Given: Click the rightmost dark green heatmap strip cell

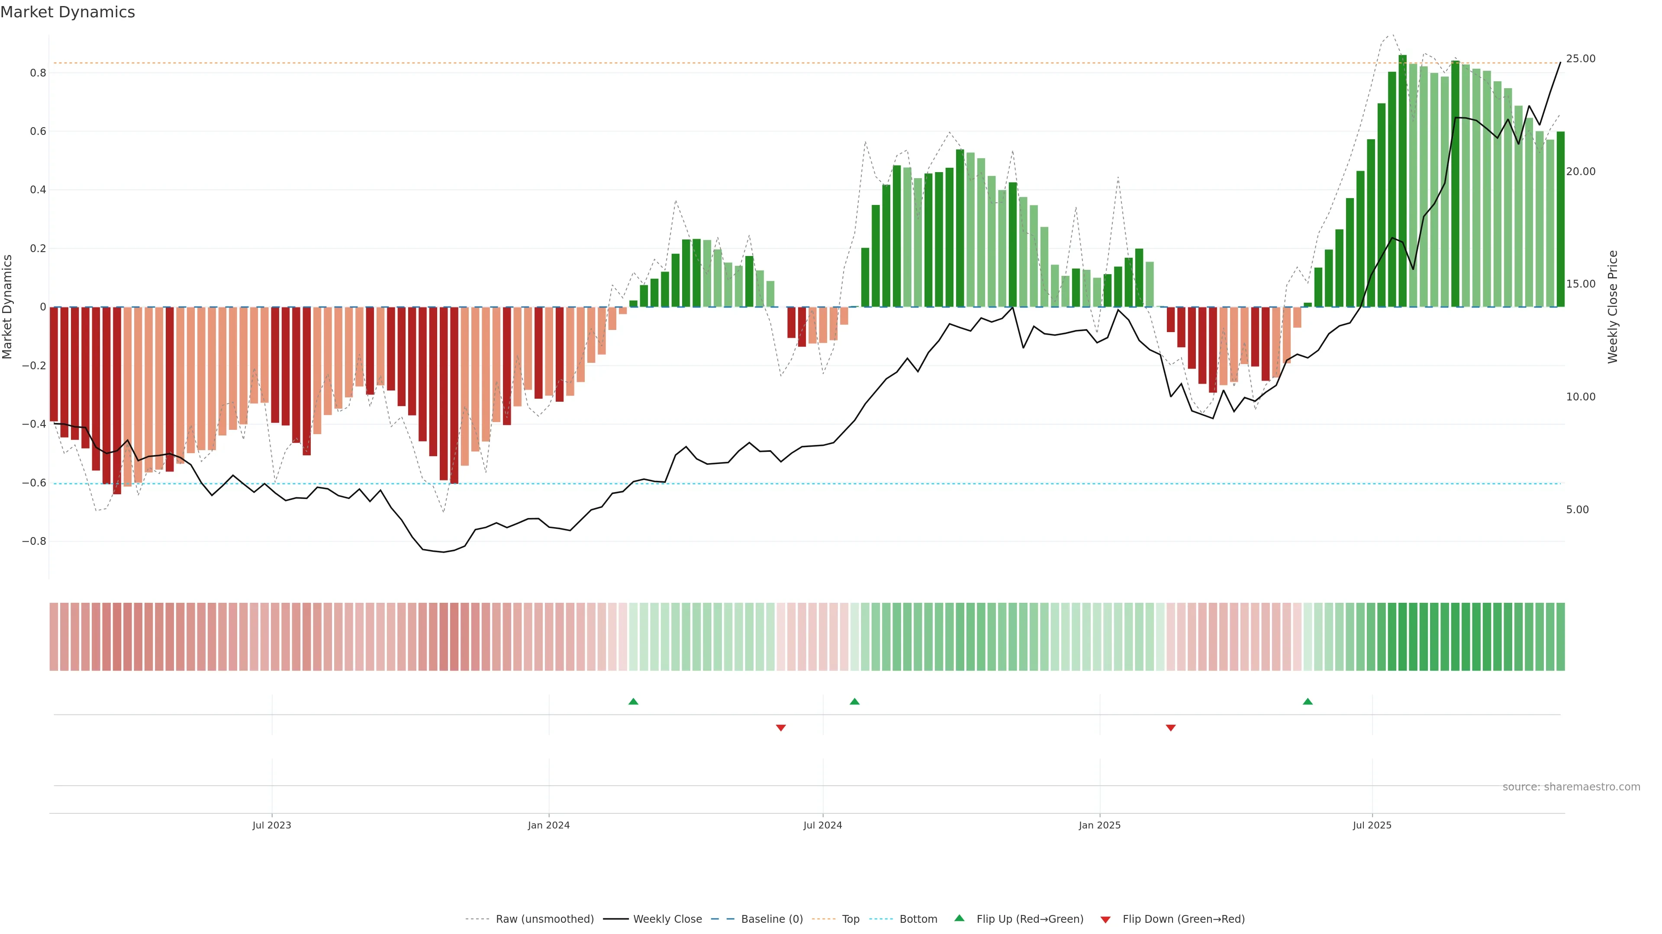Looking at the screenshot, I should (1561, 636).
